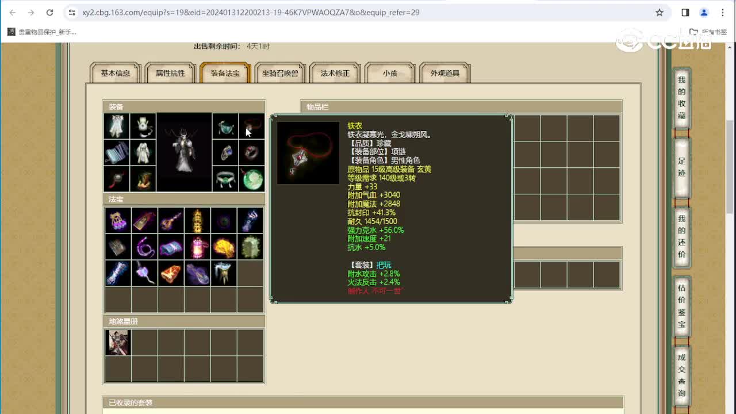The height and width of the screenshot is (414, 736).
Task: Go forward in the browser
Action: coord(31,12)
